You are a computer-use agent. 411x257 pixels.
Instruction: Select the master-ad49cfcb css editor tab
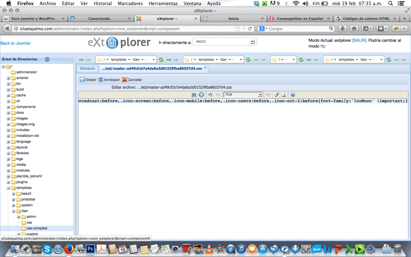[152, 68]
